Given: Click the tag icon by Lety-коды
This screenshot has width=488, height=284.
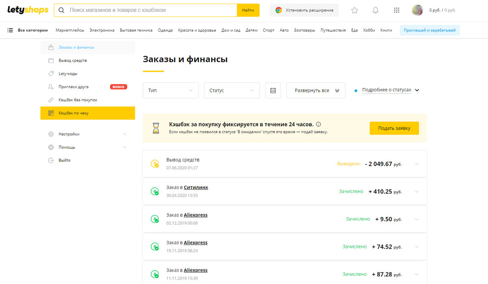Looking at the screenshot, I should [x=51, y=74].
